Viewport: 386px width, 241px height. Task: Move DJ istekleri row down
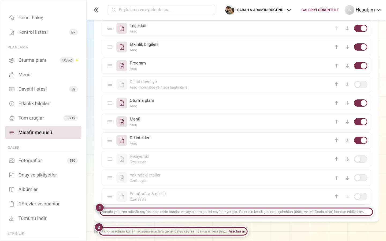347,140
